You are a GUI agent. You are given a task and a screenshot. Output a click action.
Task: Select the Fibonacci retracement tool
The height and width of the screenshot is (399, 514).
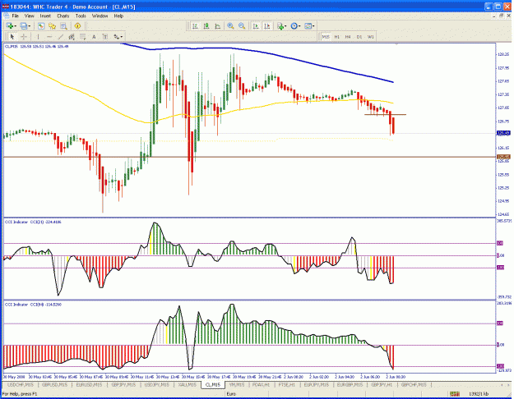coord(82,37)
